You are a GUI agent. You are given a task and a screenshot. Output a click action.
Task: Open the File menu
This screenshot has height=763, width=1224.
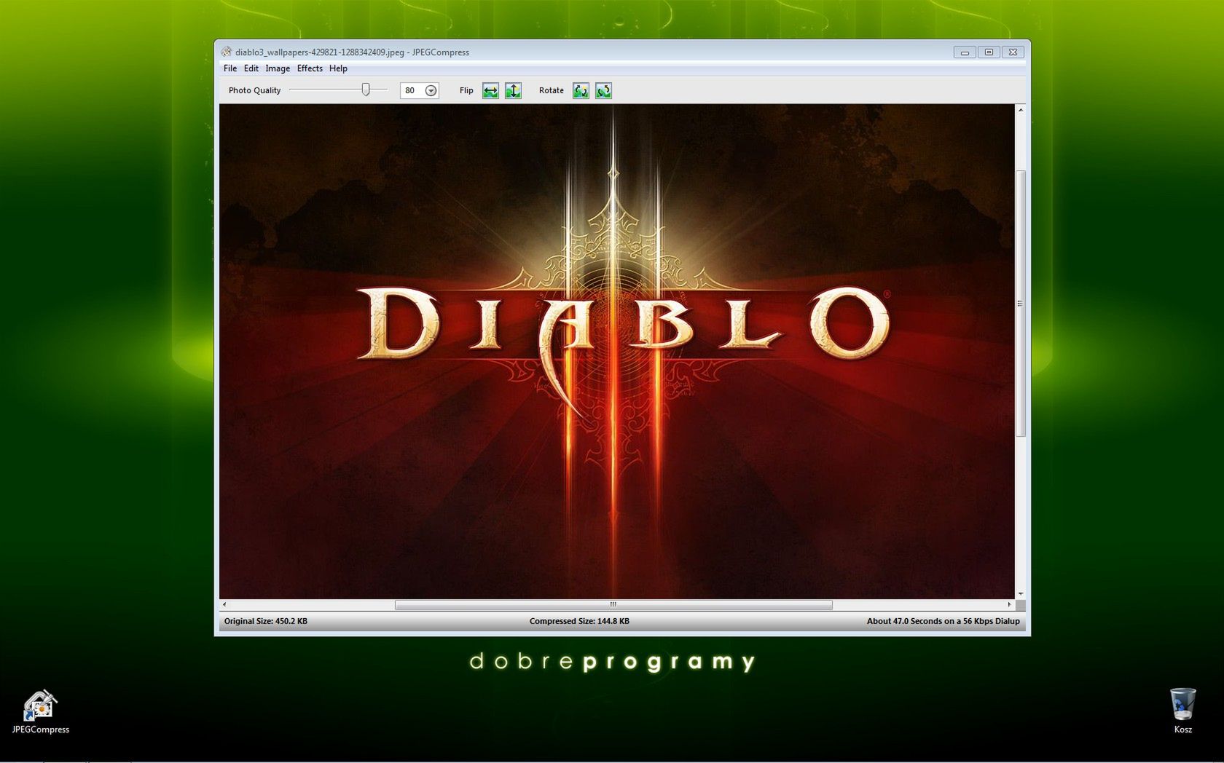(230, 68)
